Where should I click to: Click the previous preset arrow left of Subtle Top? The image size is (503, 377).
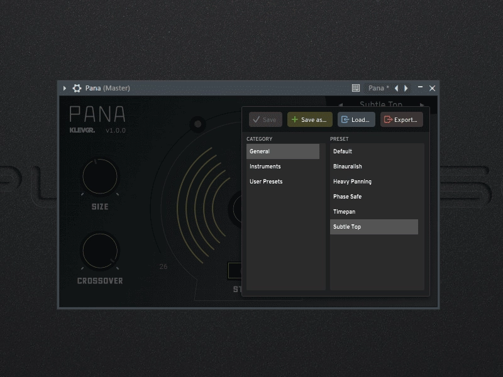[x=340, y=105]
